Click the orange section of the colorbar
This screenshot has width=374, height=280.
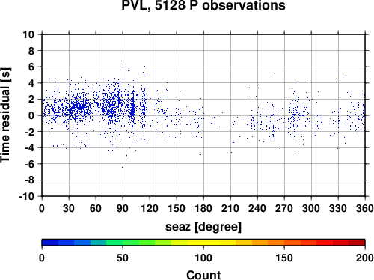[x=276, y=243]
